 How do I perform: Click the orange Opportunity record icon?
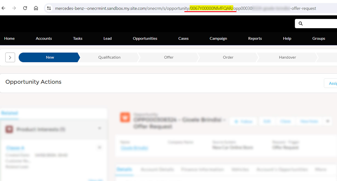click(x=125, y=117)
